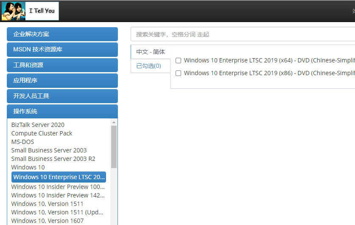Collapse the 操作系统 section header
Image resolution: width=355 pixels, height=225 pixels.
62,112
